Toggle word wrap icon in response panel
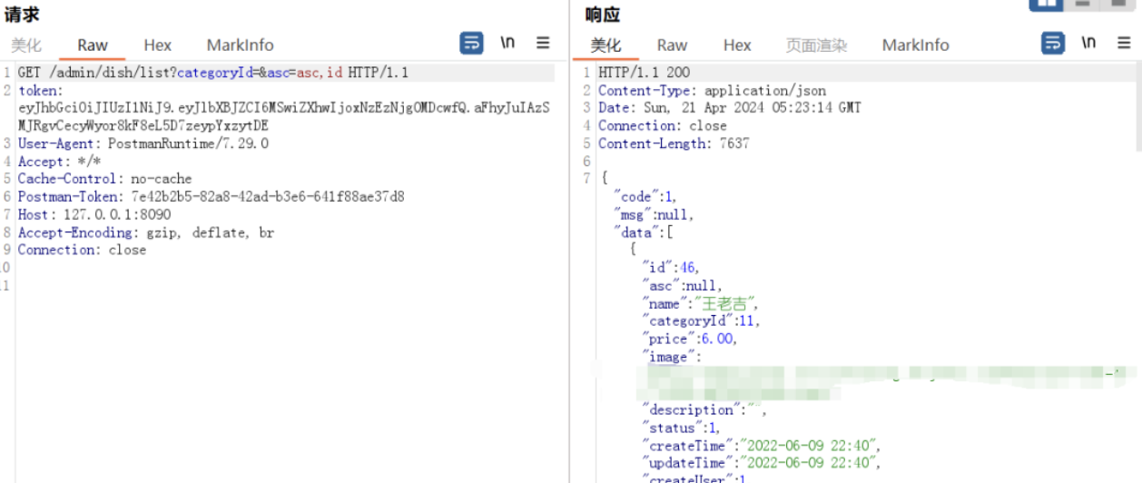Screen dimensions: 1142x483 click(1052, 43)
